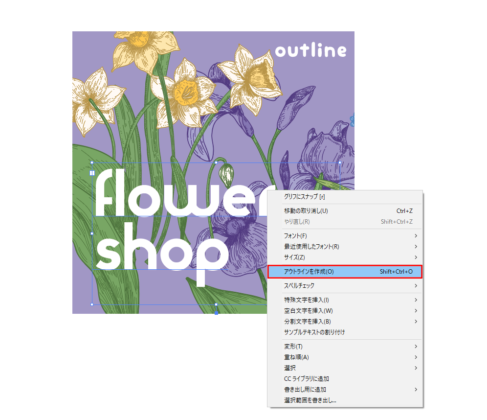The height and width of the screenshot is (420, 487).
Task: Choose 選択範囲を書き出し... entry
Action: (345, 400)
